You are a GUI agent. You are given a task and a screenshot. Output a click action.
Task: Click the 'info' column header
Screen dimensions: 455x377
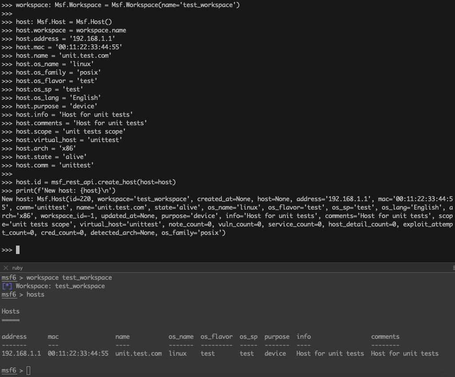[304, 336]
